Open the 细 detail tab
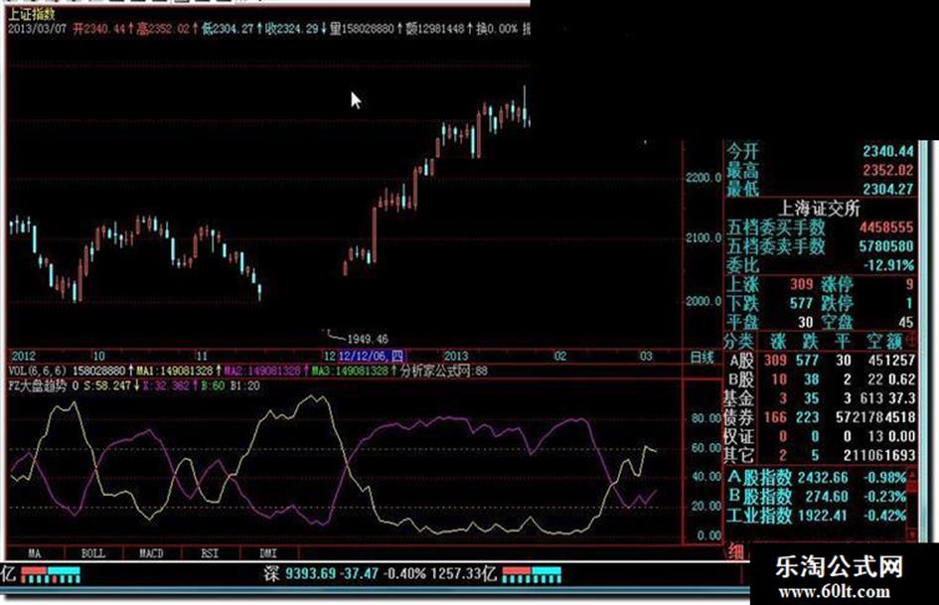This screenshot has width=939, height=605. (x=735, y=551)
